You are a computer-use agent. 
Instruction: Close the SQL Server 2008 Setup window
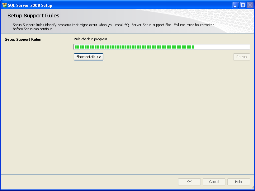250,5
